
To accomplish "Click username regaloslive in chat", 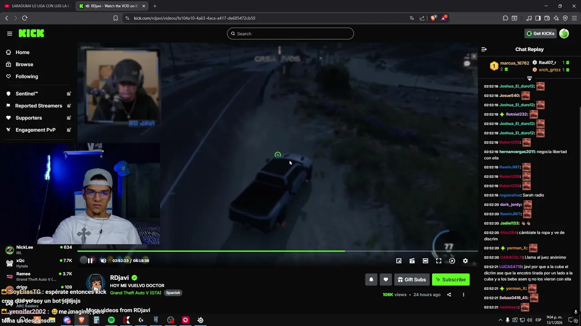I will (510, 195).
